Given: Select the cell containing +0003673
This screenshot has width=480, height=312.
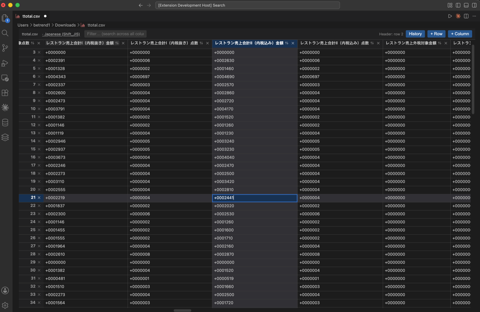Looking at the screenshot, I should coord(85,157).
